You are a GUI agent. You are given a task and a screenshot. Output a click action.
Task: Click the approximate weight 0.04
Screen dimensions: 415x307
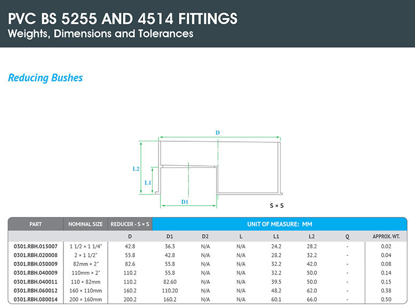[x=386, y=255]
